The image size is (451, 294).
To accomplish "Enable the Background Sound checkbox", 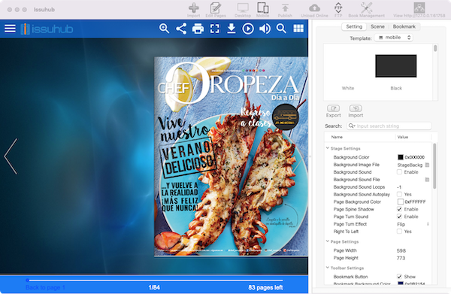I will (399, 172).
